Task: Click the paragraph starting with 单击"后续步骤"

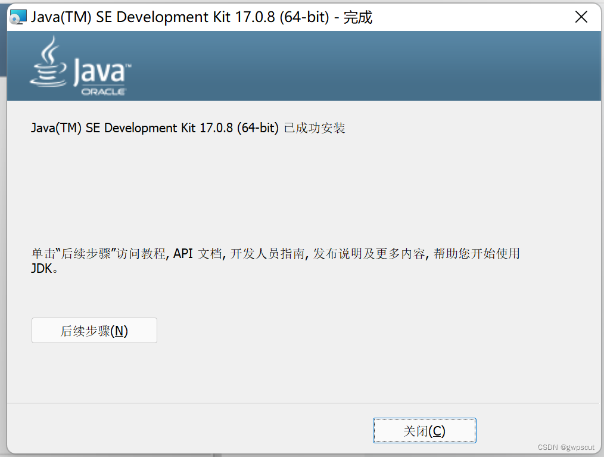Action: (x=275, y=261)
